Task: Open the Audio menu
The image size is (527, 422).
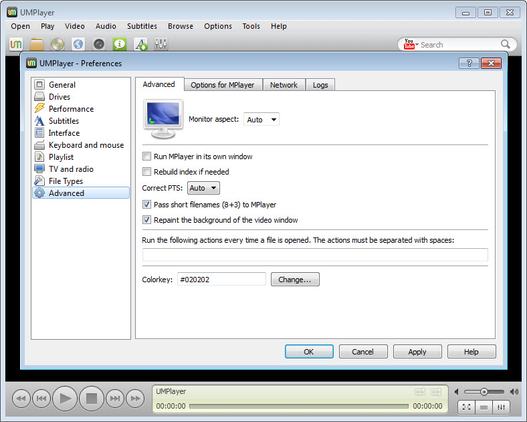Action: 106,26
